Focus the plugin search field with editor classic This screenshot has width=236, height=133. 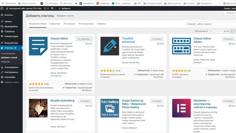(x=216, y=24)
